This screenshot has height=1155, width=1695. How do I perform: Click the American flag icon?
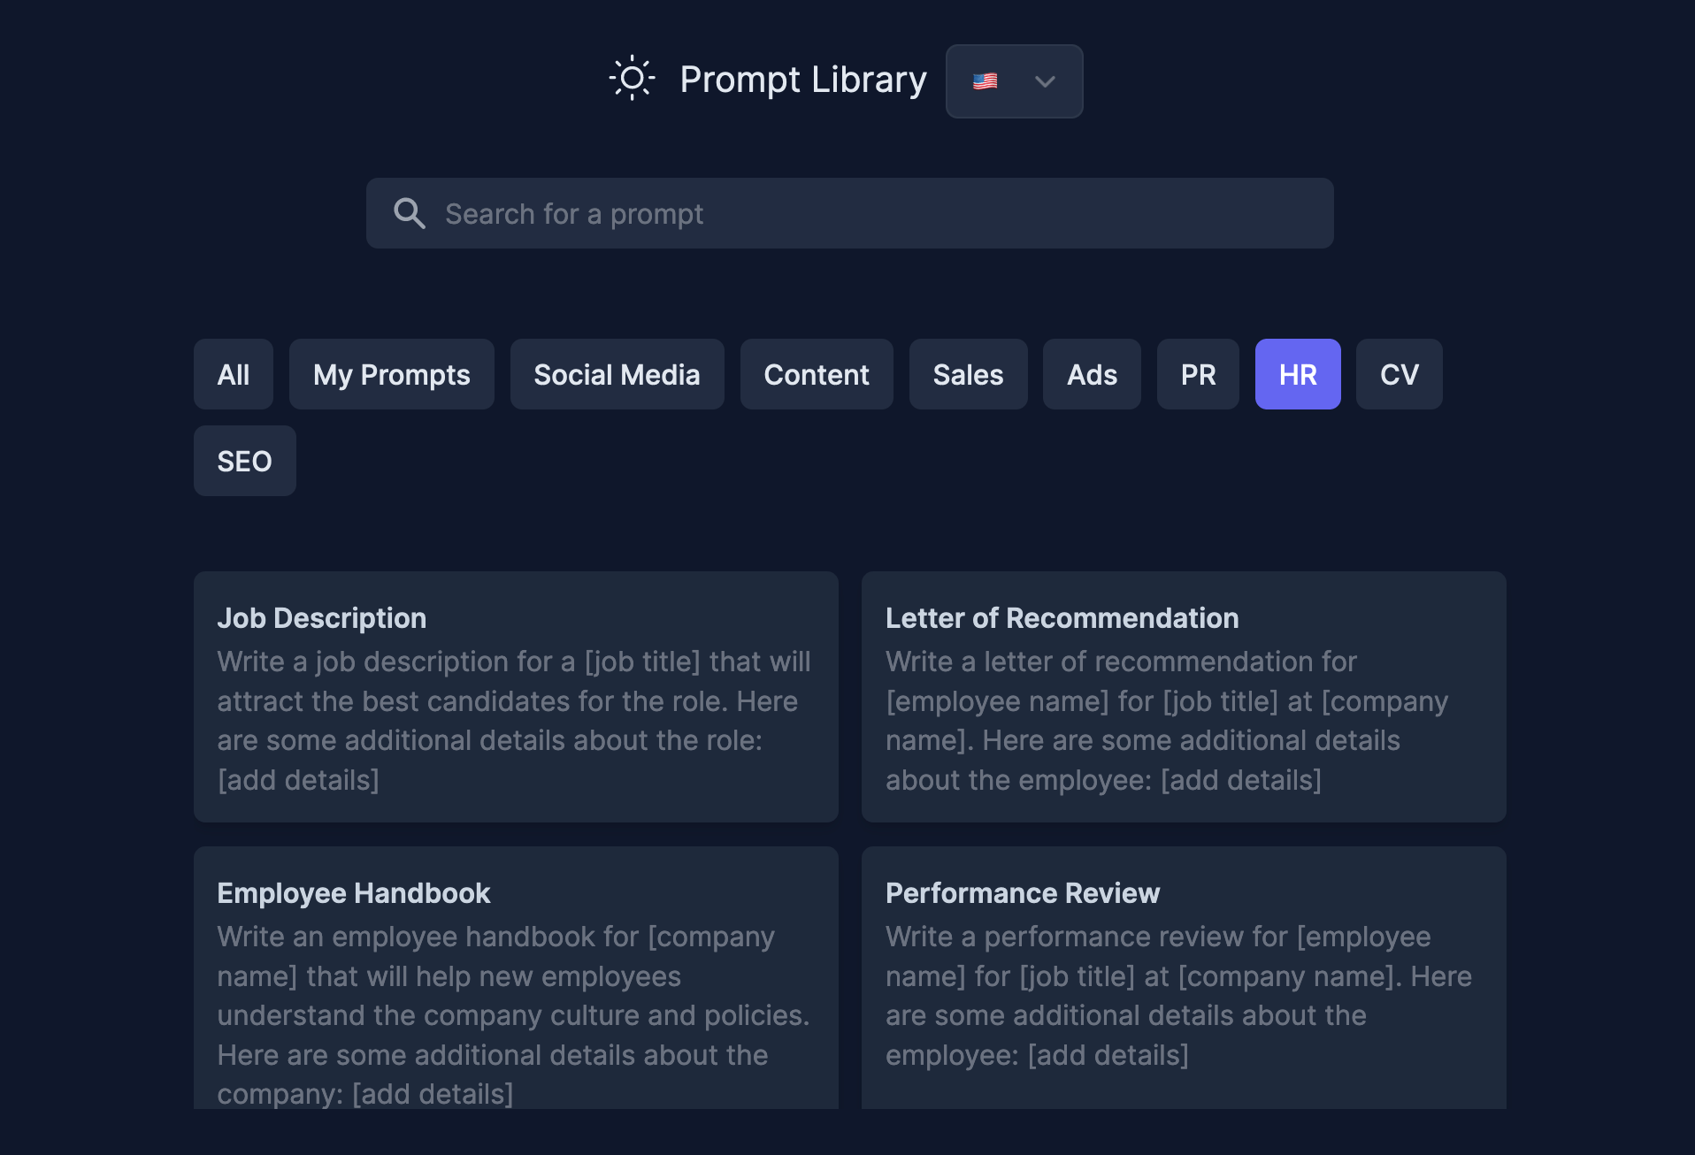[x=986, y=80]
